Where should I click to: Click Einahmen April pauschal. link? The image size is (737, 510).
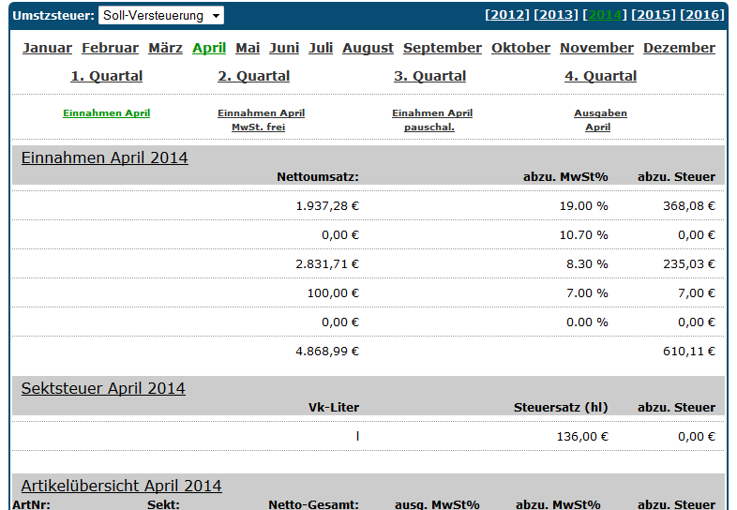pyautogui.click(x=431, y=120)
